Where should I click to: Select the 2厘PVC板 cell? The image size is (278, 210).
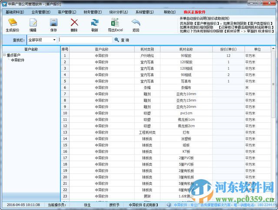click(x=186, y=158)
